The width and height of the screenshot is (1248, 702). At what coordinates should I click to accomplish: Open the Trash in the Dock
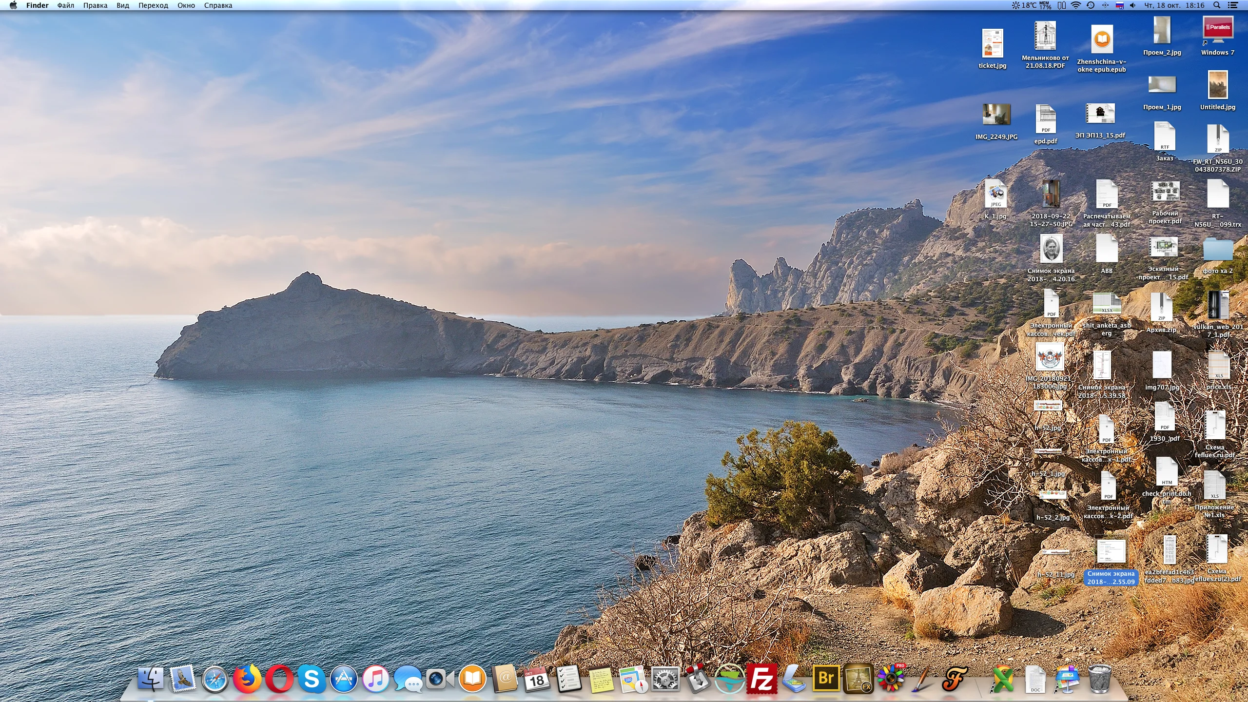point(1099,678)
